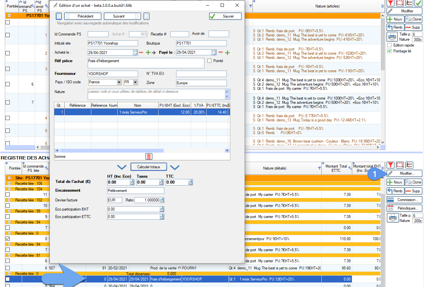Click Suivant navigation button
This screenshot has height=287, width=424.
click(x=122, y=16)
